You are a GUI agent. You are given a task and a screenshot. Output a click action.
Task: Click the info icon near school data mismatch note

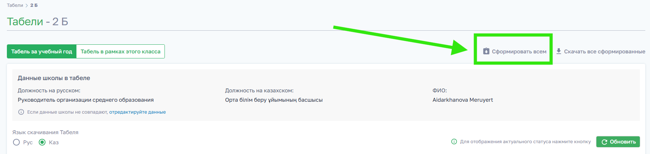coord(21,112)
